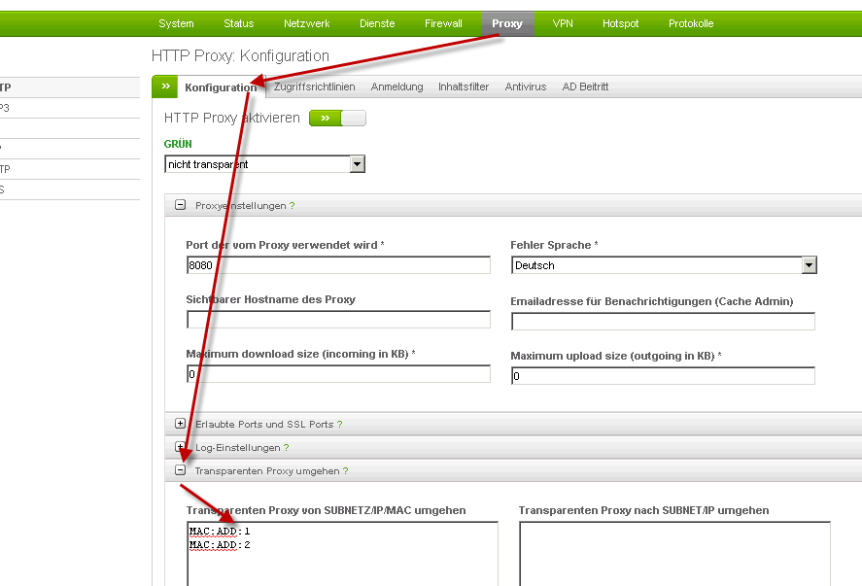Click the proxy port field containing 8080
The image size is (862, 586).
(x=338, y=265)
